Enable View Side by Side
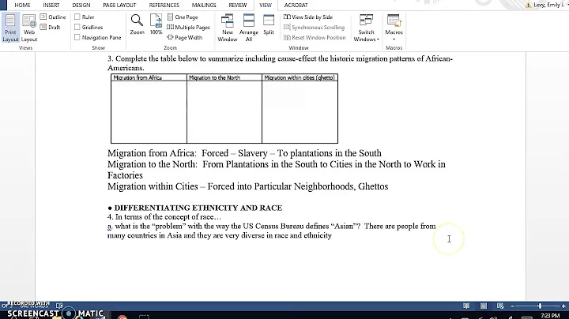 tap(308, 17)
